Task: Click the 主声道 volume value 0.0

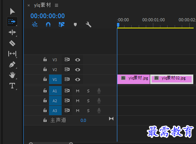Action: coord(83,120)
